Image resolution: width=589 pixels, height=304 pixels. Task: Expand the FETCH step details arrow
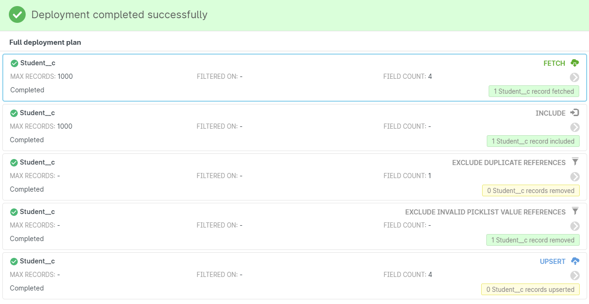pos(575,77)
